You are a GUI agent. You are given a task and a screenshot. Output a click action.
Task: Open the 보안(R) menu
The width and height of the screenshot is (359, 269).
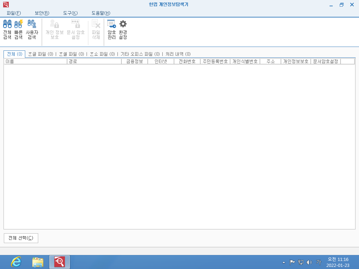point(42,13)
